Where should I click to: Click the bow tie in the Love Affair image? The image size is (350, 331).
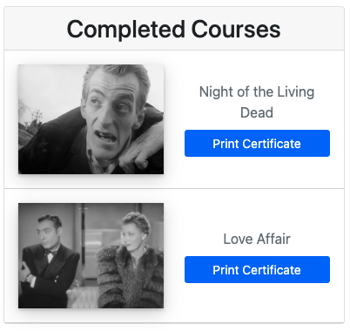tap(50, 253)
